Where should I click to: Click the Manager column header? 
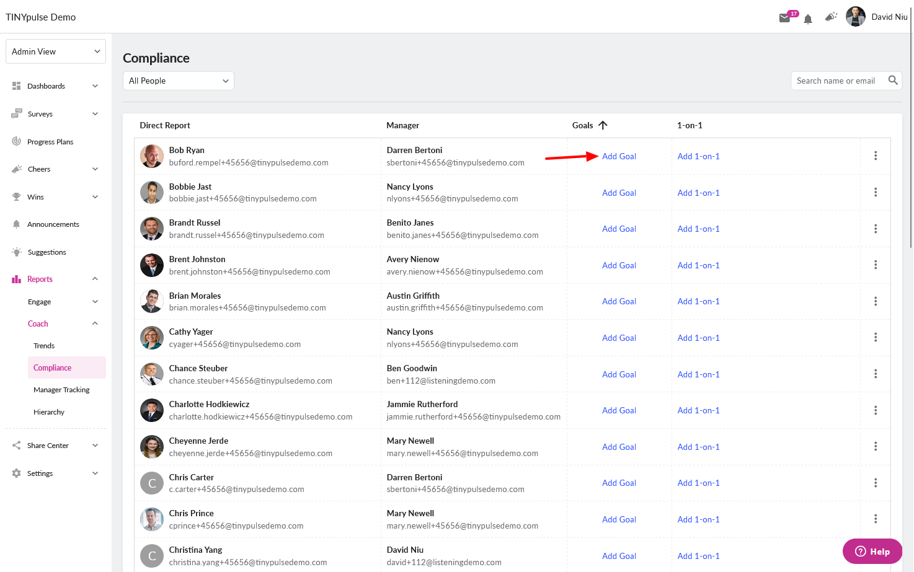[x=402, y=125]
